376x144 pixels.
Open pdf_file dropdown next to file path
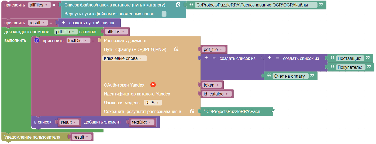point(214,49)
